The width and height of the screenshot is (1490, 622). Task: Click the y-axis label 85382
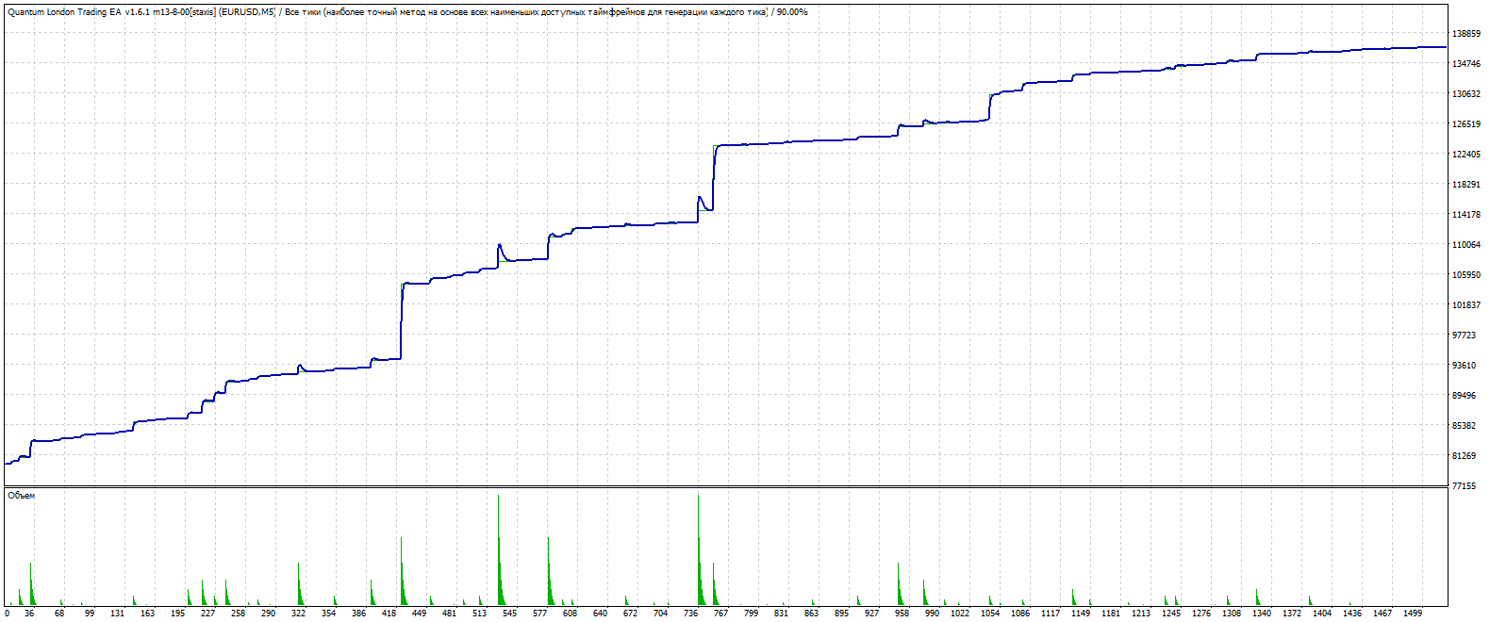[1465, 426]
